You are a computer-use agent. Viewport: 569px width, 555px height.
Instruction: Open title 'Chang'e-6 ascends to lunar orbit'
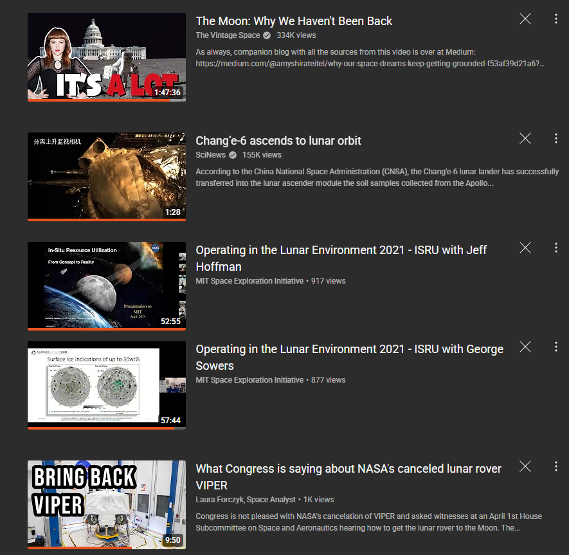click(278, 140)
